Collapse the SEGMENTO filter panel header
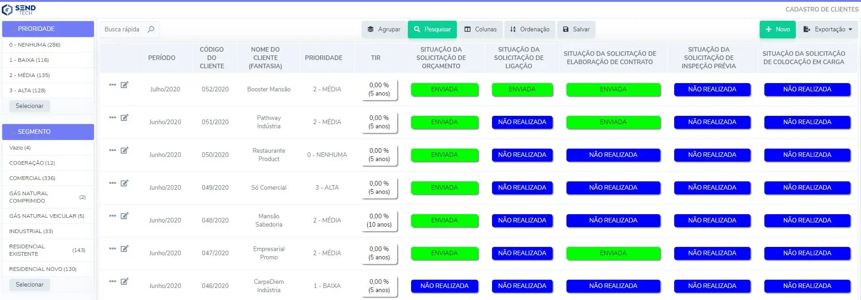 48,132
